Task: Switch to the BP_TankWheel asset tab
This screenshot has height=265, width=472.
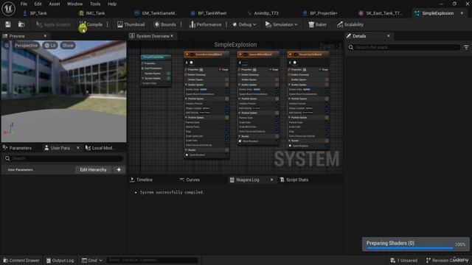Action: [x=212, y=13]
